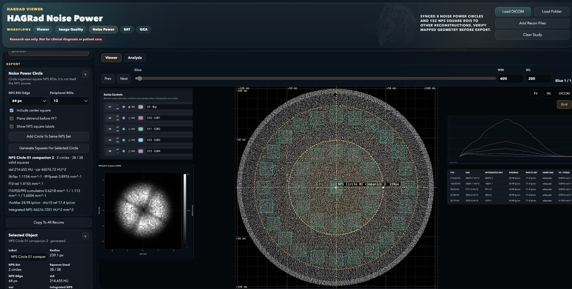Enable Plane detrend before FFT
Image resolution: width=572 pixels, height=289 pixels.
(11, 119)
